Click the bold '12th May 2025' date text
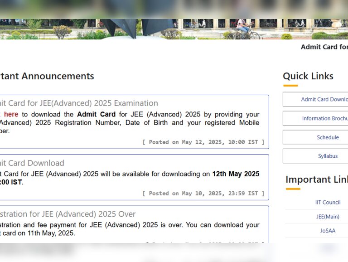The width and height of the screenshot is (348, 262). pyautogui.click(x=236, y=174)
